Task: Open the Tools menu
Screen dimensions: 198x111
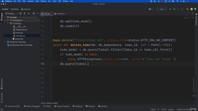Action: point(54,1)
